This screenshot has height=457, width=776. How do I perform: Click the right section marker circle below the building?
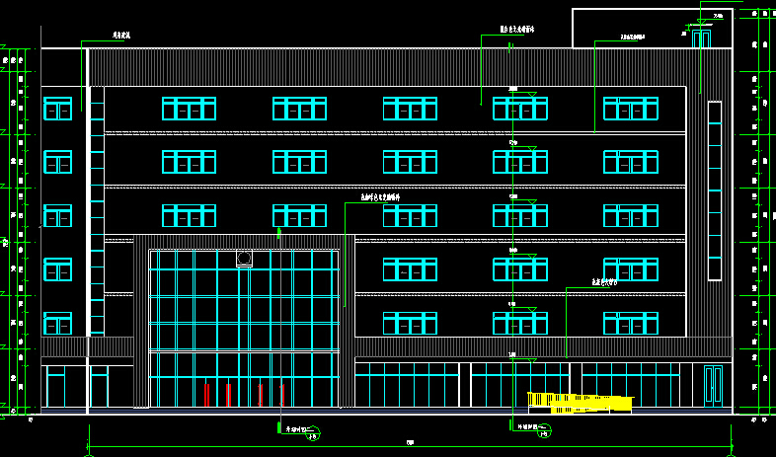(x=542, y=432)
